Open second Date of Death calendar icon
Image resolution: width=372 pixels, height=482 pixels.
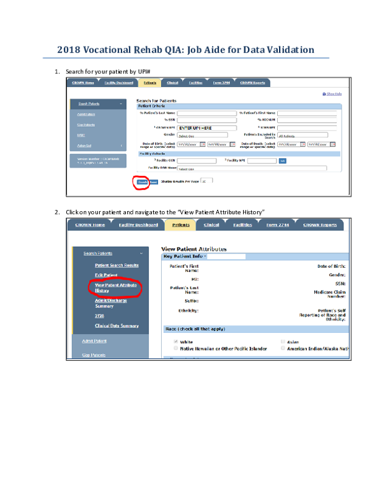pyautogui.click(x=333, y=144)
